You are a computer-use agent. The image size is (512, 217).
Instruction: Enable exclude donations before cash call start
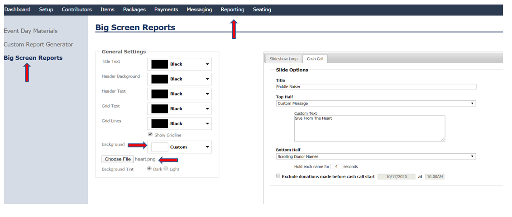[278, 176]
